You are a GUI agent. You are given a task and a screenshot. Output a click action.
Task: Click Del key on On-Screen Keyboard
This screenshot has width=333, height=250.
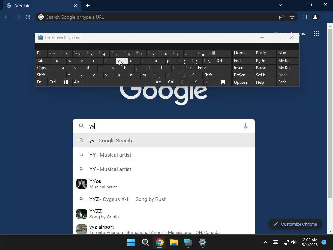222,61
